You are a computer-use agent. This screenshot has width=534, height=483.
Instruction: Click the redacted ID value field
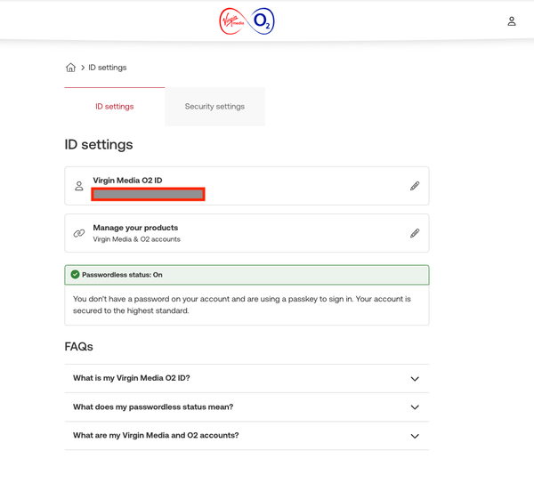[149, 194]
